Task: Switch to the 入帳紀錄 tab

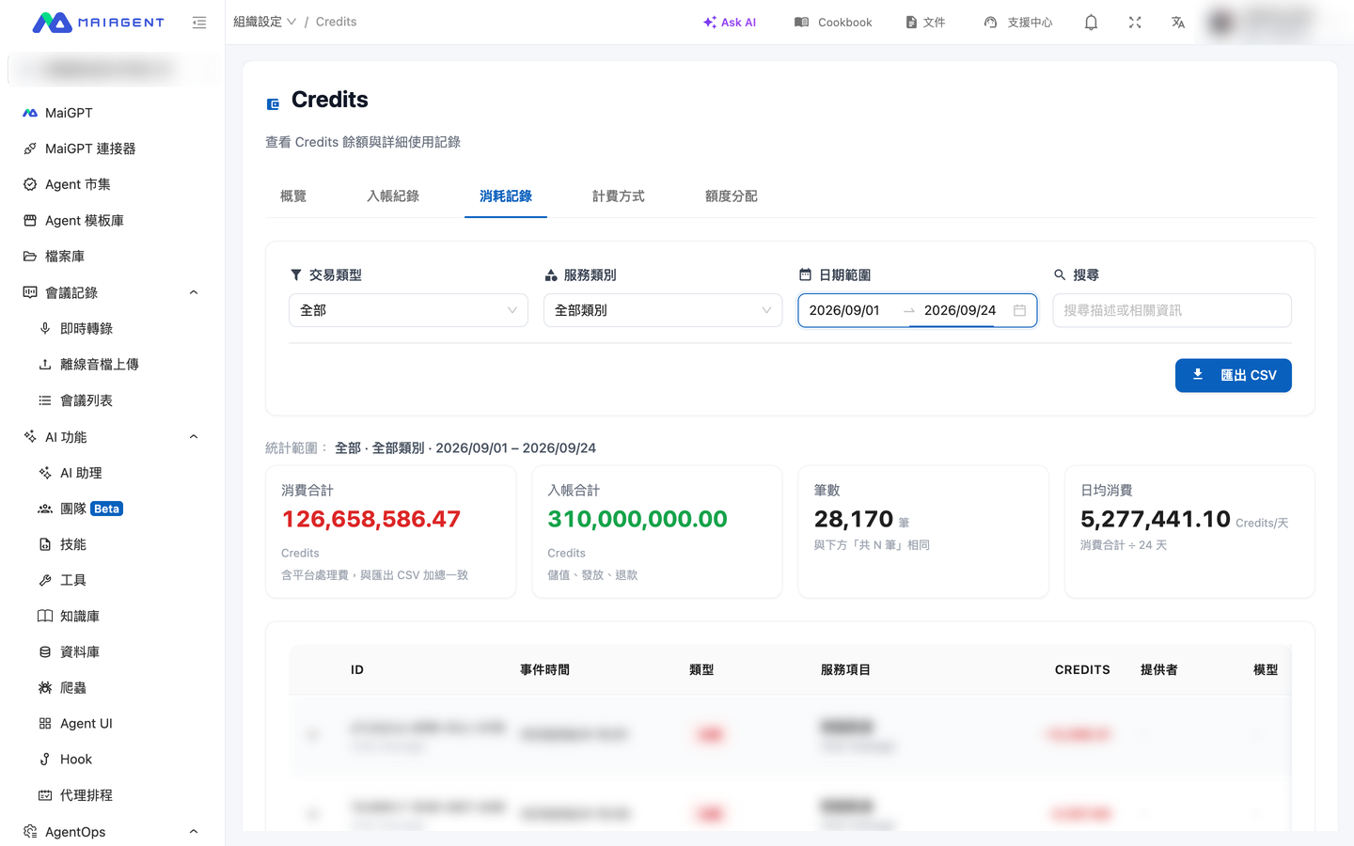Action: [x=393, y=196]
